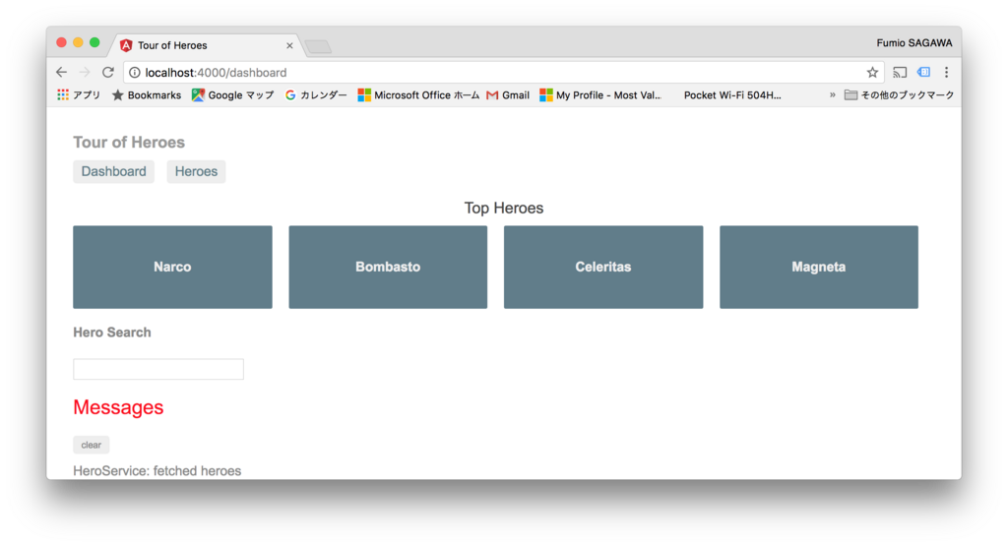The width and height of the screenshot is (1008, 546).
Task: Open その他のブックマーク folder
Action: click(899, 95)
